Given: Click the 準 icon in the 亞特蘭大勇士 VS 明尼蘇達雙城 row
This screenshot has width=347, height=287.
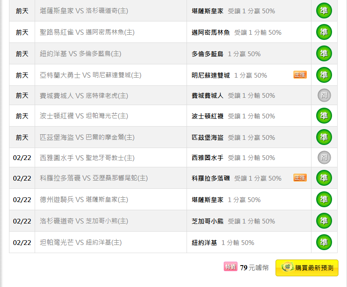Looking at the screenshot, I should (x=324, y=75).
